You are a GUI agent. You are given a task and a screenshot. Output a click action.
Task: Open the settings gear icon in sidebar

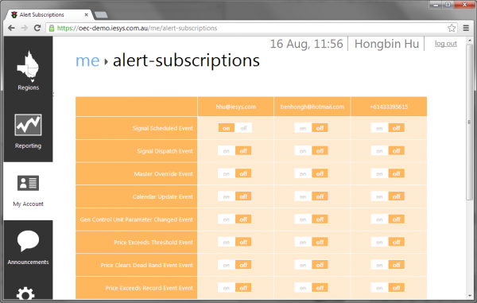(x=25, y=293)
